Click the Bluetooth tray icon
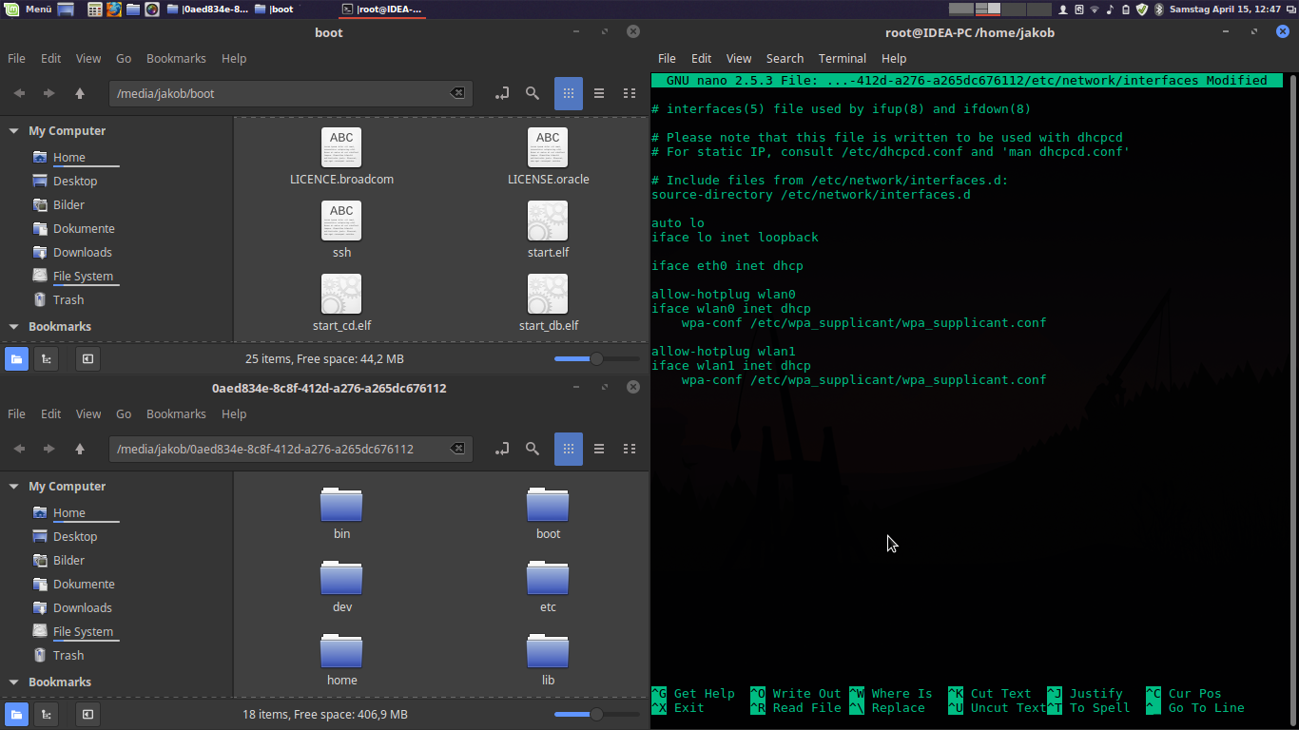This screenshot has height=730, width=1299. pyautogui.click(x=1158, y=10)
